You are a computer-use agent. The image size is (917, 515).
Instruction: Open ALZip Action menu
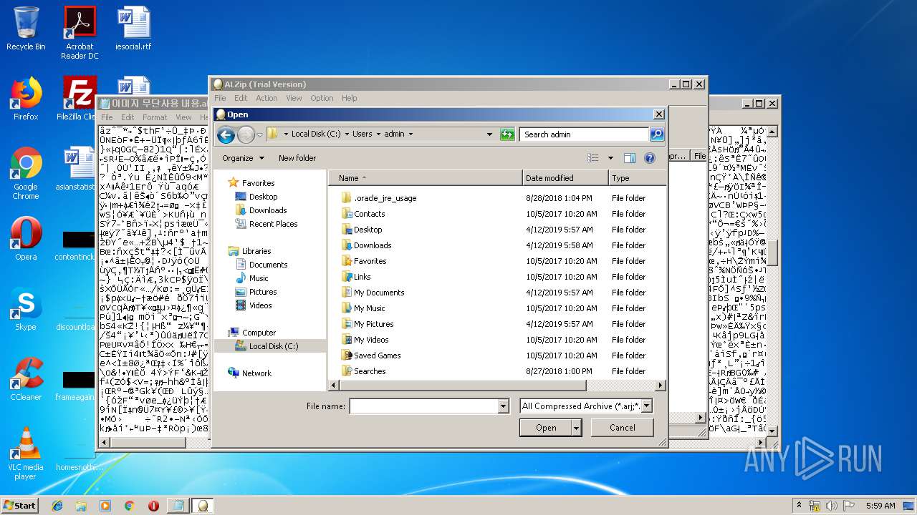(267, 98)
